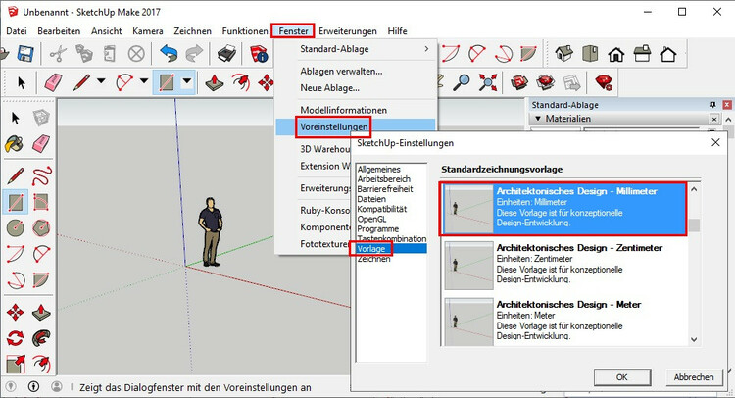
Task: Close the Materialien panel
Action: 713,119
